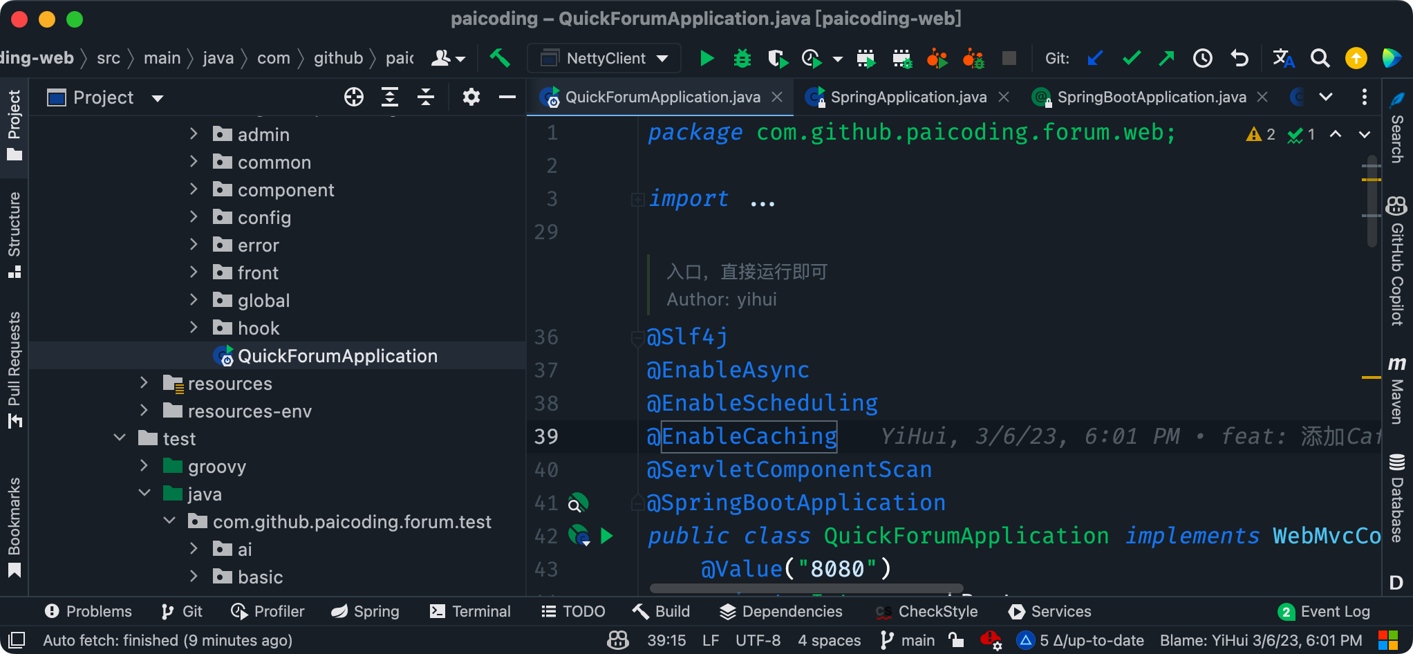Toggle the GitHub Copilot side panel
The image size is (1413, 654).
1397,261
